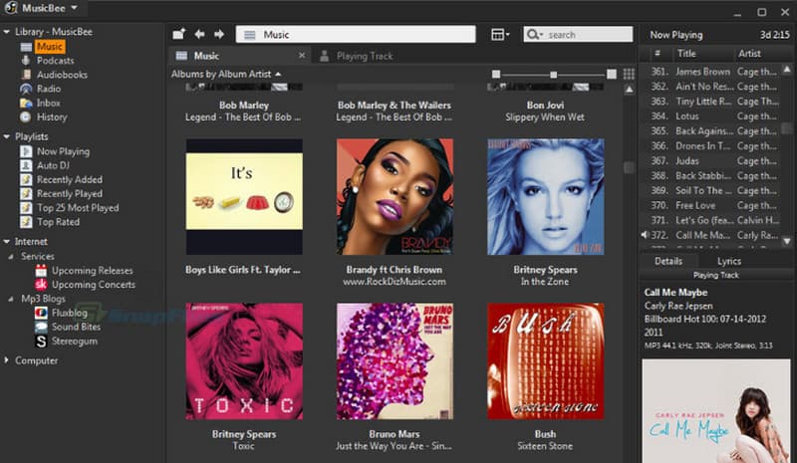Select Boys Like Girls album artwork

(x=244, y=197)
